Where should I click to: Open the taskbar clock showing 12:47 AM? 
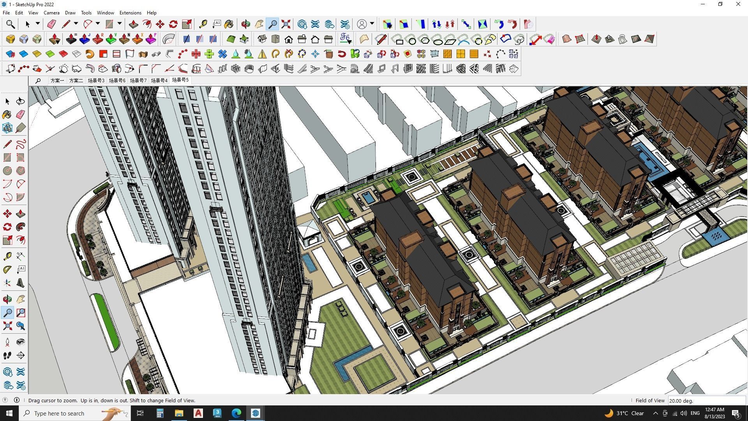714,413
